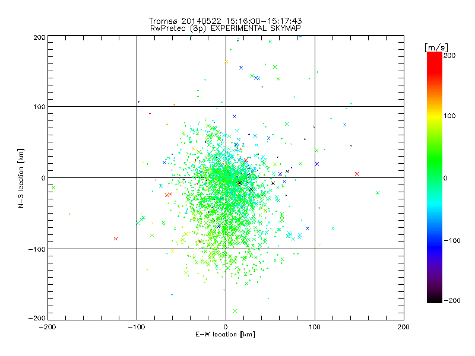Click the "100" label beside the color bar
This screenshot has width=475, height=356.
tap(449, 116)
